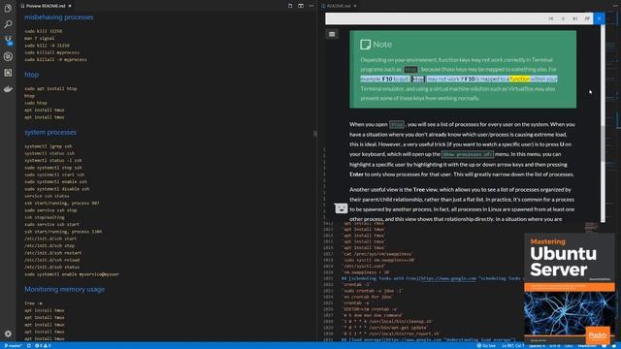Click the 'EDITOR=vim crontab -e' line
This screenshot has width=621, height=349.
click(370, 309)
